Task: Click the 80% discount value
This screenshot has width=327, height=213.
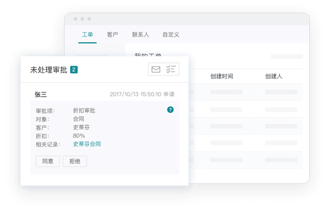Action: pyautogui.click(x=79, y=136)
